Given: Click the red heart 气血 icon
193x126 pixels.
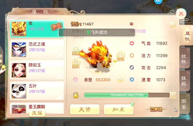Looking at the screenshot, I should 132,43.
